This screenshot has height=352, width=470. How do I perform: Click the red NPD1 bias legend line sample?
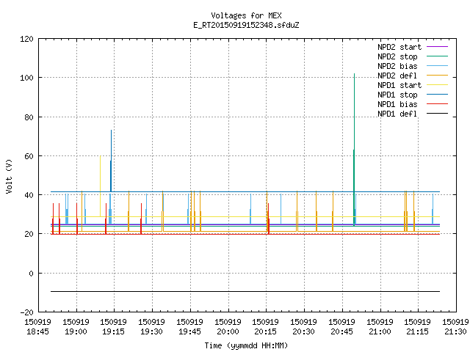[438, 104]
